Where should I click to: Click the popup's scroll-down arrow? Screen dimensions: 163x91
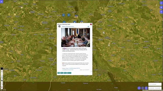[91, 71]
